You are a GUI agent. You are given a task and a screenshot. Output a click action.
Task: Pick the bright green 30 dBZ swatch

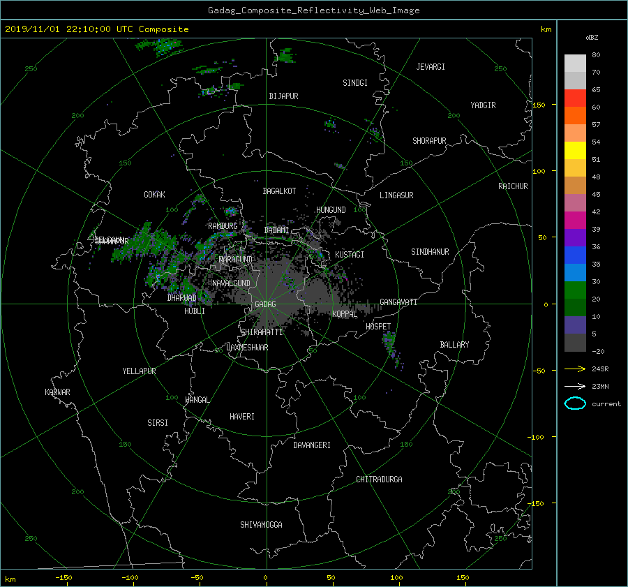tap(575, 290)
